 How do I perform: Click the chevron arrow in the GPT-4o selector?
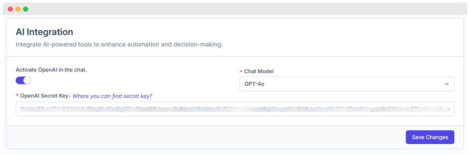447,84
